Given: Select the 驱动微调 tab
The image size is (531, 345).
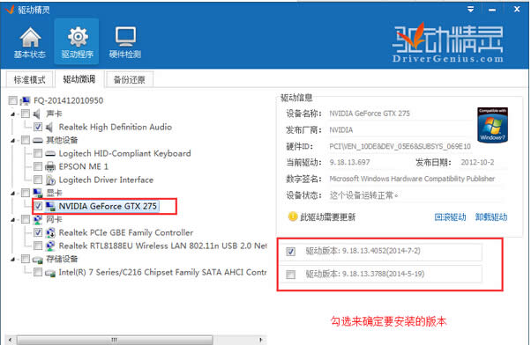Looking at the screenshot, I should (x=79, y=79).
